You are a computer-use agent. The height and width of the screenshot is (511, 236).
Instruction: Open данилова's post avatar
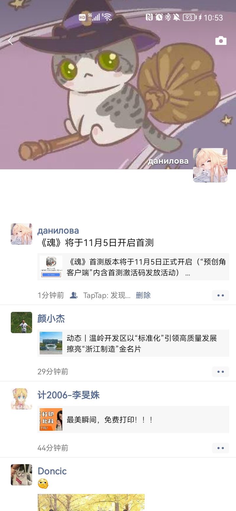(x=21, y=234)
